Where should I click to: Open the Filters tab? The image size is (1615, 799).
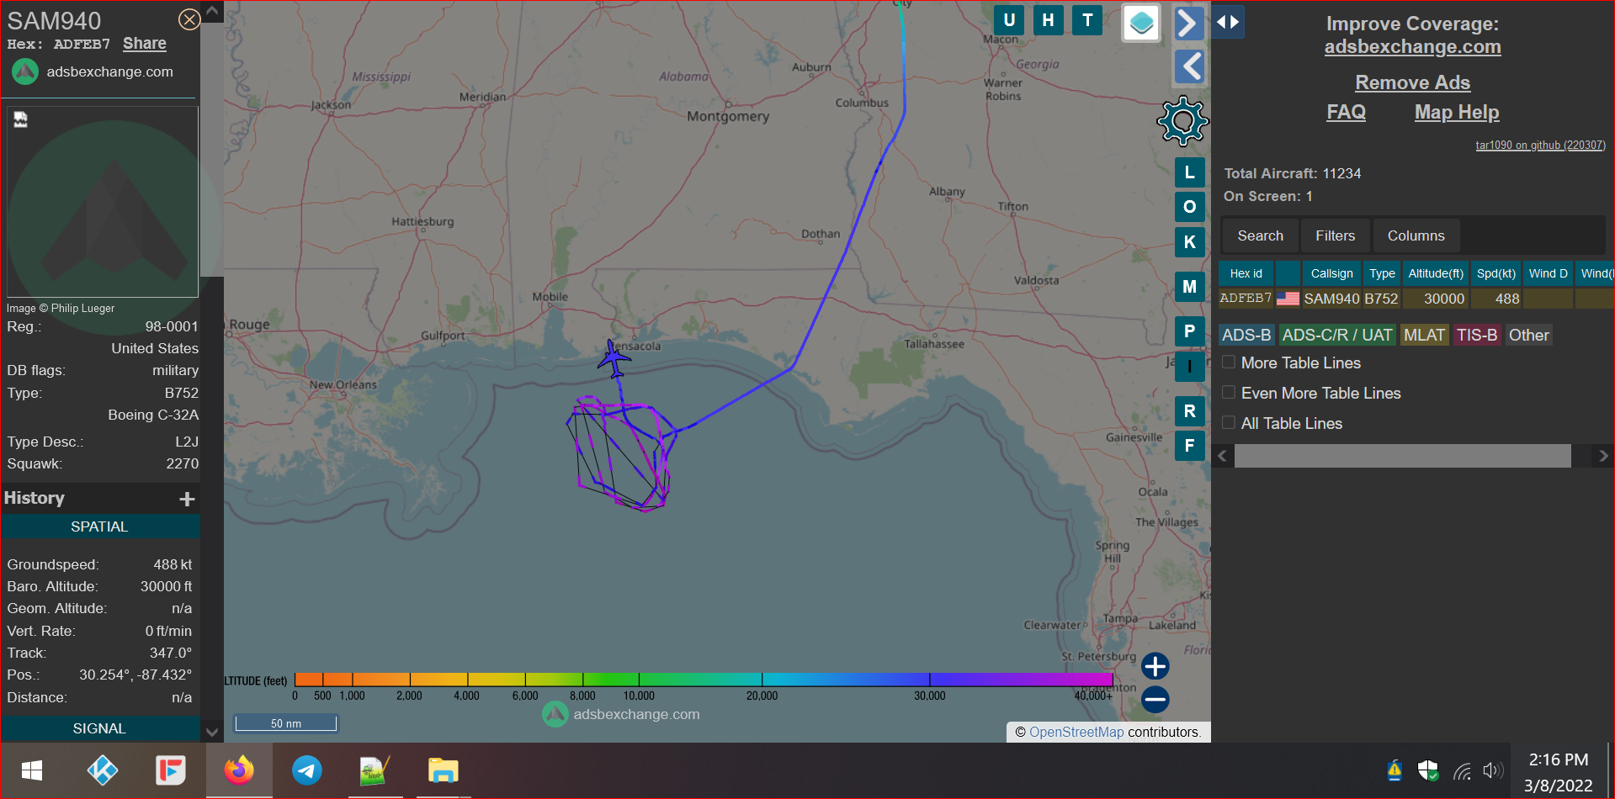(1335, 235)
